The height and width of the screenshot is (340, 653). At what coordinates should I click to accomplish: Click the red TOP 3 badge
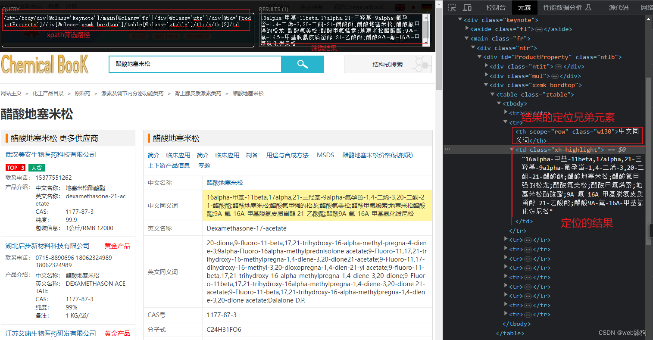(16, 168)
